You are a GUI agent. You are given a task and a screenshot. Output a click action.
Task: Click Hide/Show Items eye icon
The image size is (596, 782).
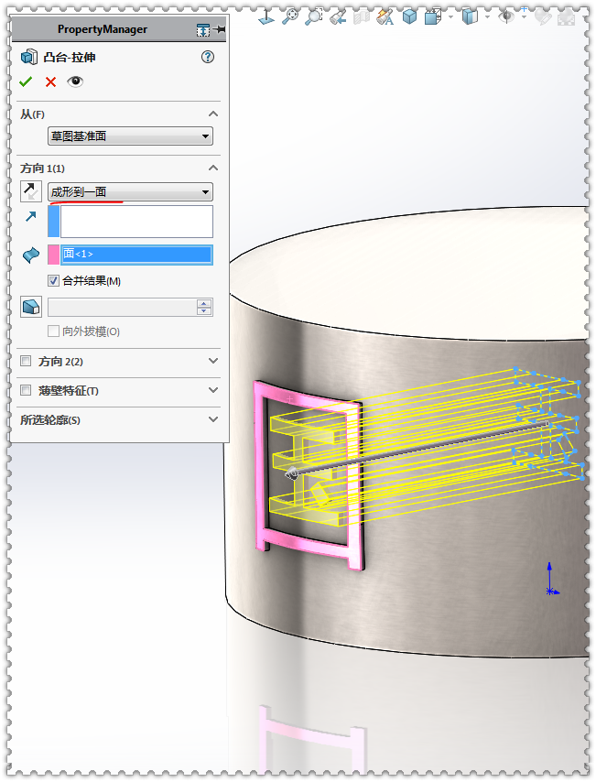click(508, 17)
